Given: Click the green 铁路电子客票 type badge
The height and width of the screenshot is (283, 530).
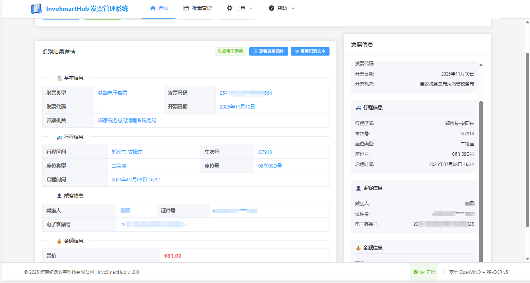Looking at the screenshot, I should (x=230, y=51).
